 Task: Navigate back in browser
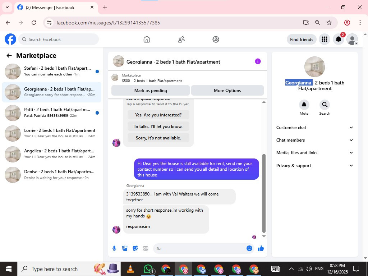(x=8, y=23)
